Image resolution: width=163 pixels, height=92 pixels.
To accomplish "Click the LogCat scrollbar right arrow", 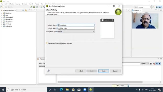I will pyautogui.click(x=160, y=82).
